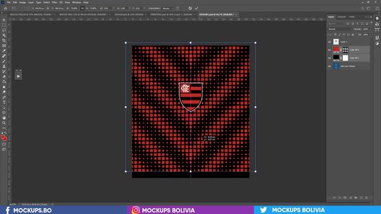Image resolution: width=381 pixels, height=214 pixels.
Task: Toggle the layer filter switch
Action: [371, 23]
